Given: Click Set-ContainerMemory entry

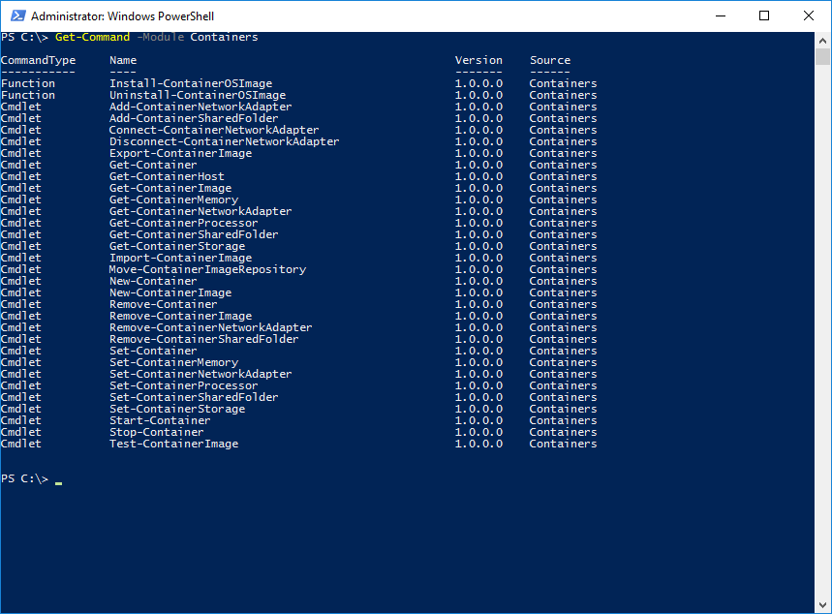Looking at the screenshot, I should [173, 363].
